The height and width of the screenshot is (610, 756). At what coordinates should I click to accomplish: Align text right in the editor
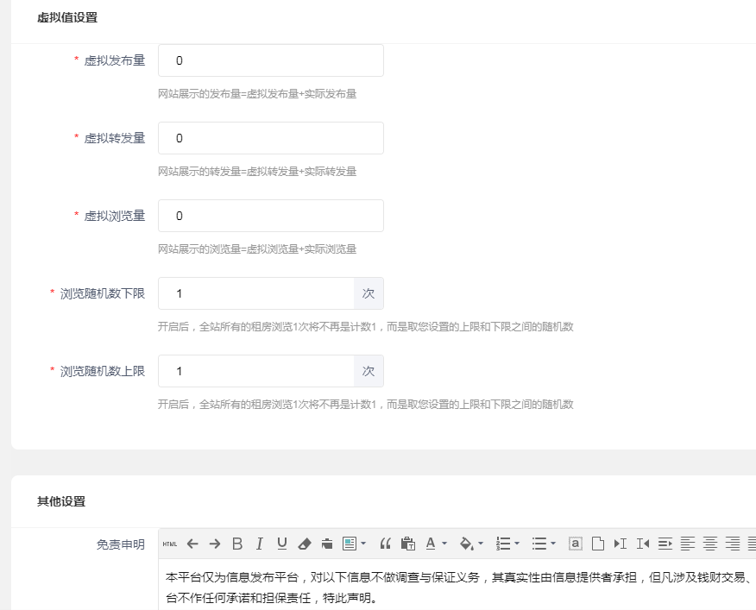pyautogui.click(x=733, y=544)
